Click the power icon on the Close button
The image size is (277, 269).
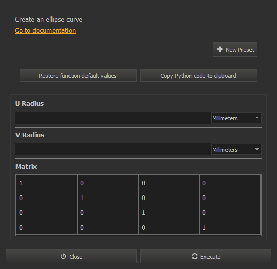coord(63,256)
